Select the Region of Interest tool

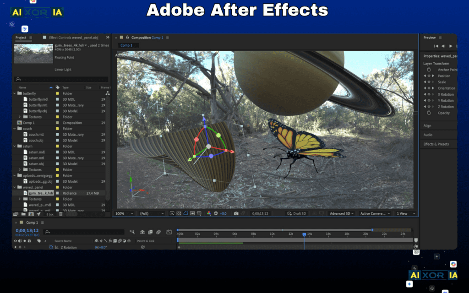(193, 213)
